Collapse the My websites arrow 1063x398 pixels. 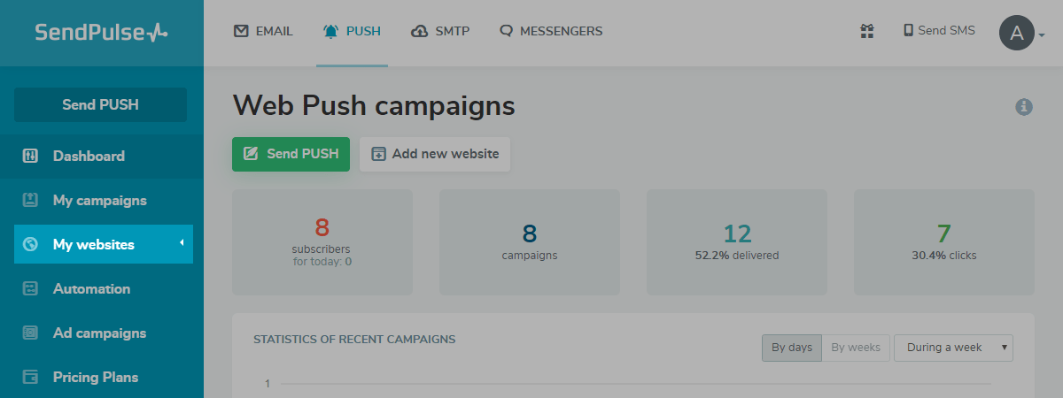click(182, 242)
